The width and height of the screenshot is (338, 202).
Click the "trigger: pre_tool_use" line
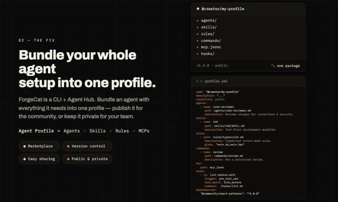coord(221,179)
